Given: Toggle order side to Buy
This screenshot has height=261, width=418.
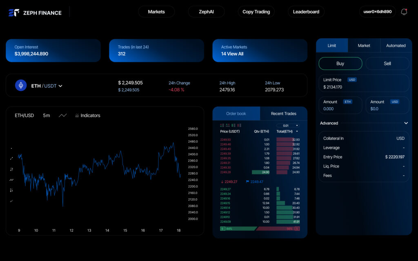Looking at the screenshot, I should [x=340, y=64].
